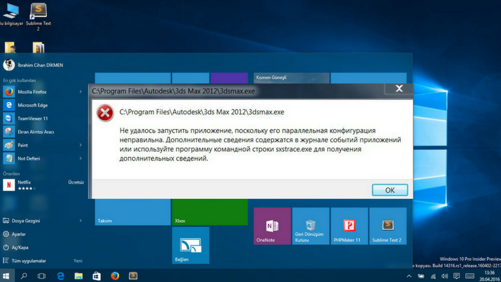Click battery icon in system tray

(421, 276)
